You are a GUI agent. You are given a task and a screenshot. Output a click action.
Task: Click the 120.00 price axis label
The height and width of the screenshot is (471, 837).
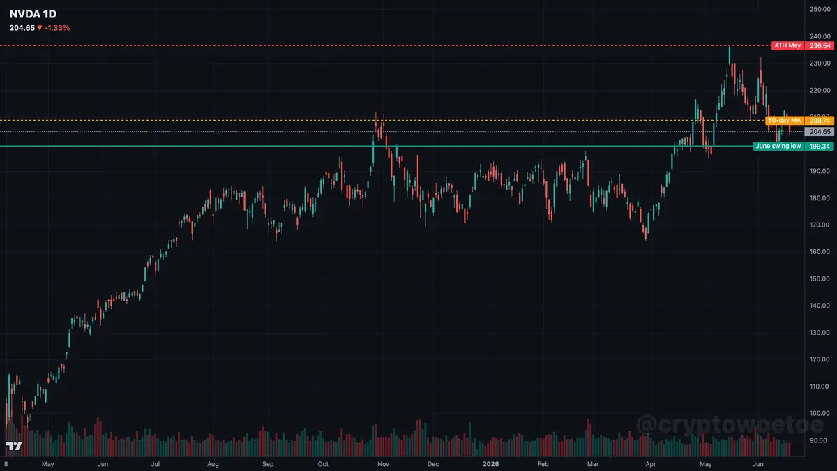tap(819, 359)
